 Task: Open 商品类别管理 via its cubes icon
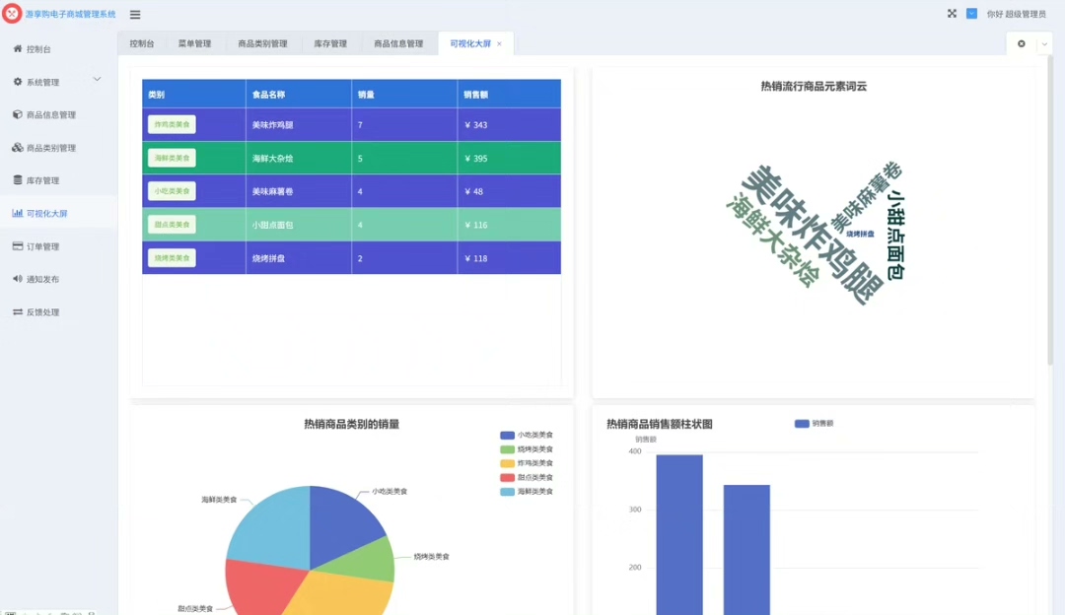click(18, 147)
